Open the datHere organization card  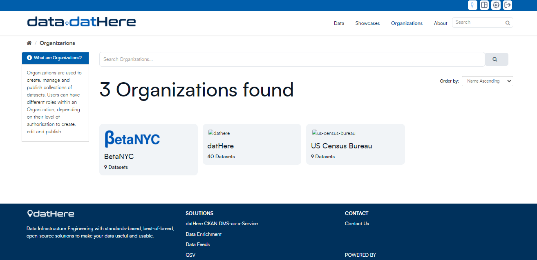pos(221,146)
